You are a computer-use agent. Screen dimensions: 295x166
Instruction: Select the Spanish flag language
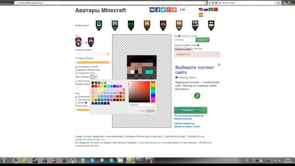tap(201, 15)
